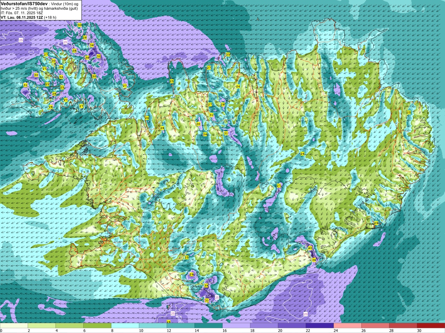Select the 12–14 teal legend swatch
Image resolution: width=445 pixels, height=333 pixels.
(181, 326)
